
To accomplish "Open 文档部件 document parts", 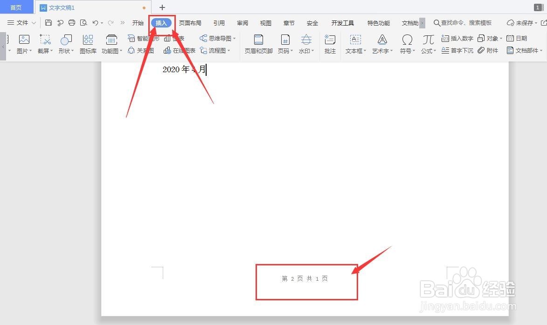I will tap(524, 50).
